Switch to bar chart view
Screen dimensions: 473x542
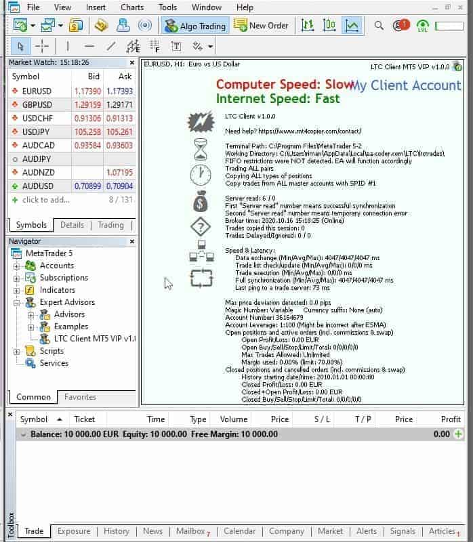(x=308, y=26)
